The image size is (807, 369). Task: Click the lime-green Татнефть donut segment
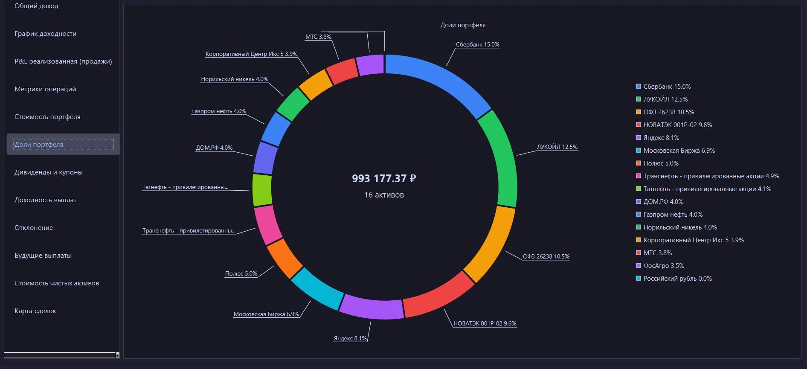point(262,190)
